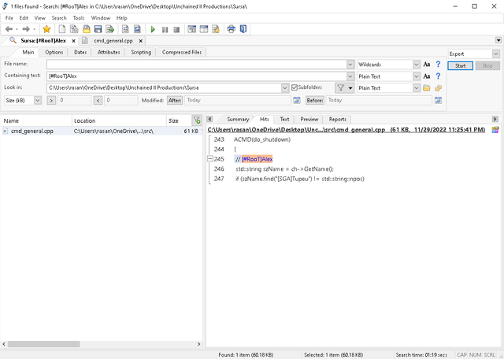Viewport: 504px width, 359px height.
Task: Go back with the left arrow toolbar icon
Action: pos(9,29)
